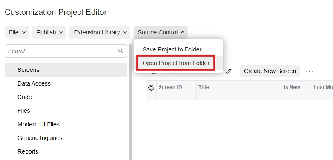Choose Open Project from Folder

pos(178,63)
